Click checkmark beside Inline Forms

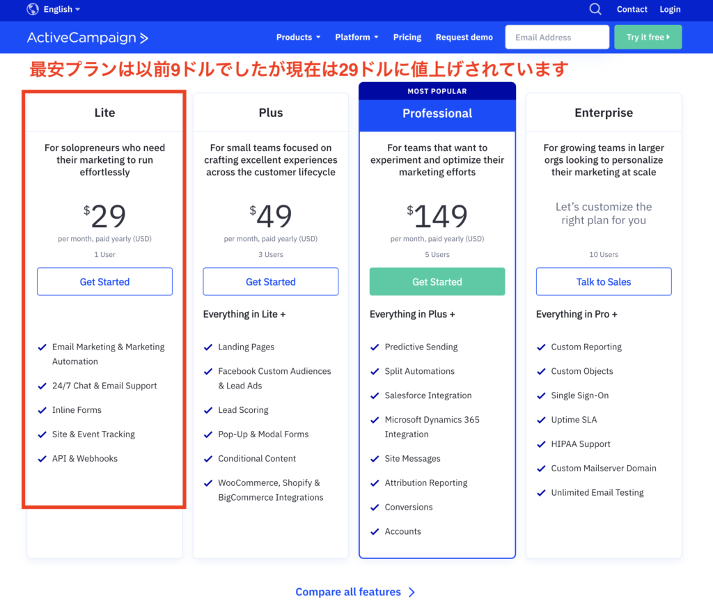42,410
